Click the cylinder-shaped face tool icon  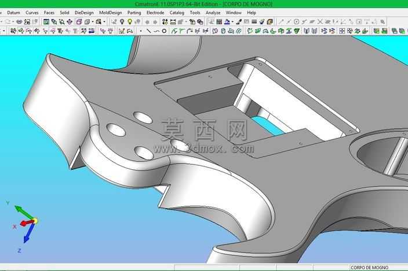[x=223, y=31]
